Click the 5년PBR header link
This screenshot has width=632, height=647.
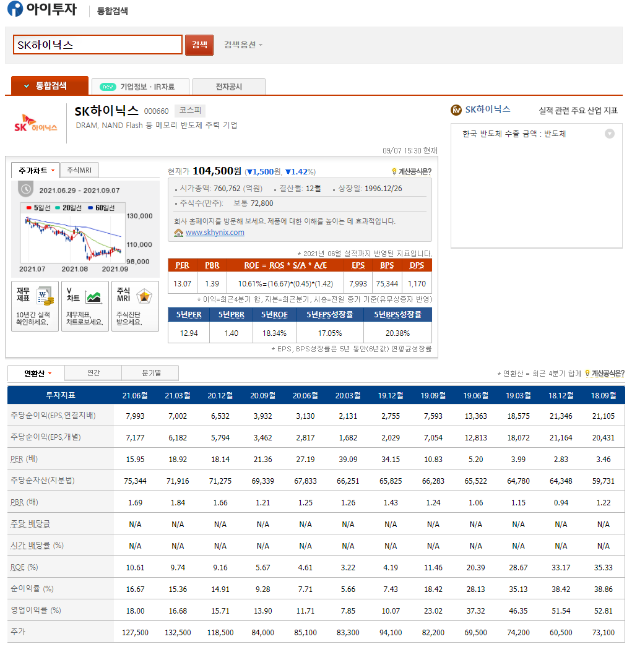point(231,315)
